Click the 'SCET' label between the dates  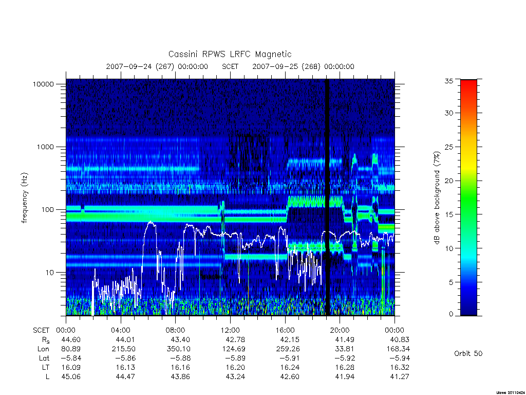click(230, 66)
